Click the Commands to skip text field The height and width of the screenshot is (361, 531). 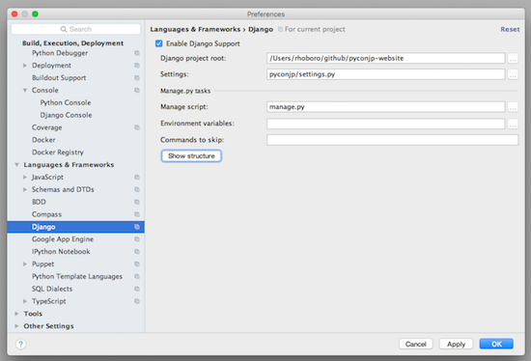pos(393,140)
